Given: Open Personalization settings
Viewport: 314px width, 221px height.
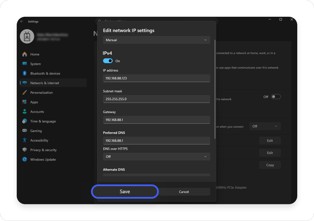Looking at the screenshot, I should click(x=53, y=92).
